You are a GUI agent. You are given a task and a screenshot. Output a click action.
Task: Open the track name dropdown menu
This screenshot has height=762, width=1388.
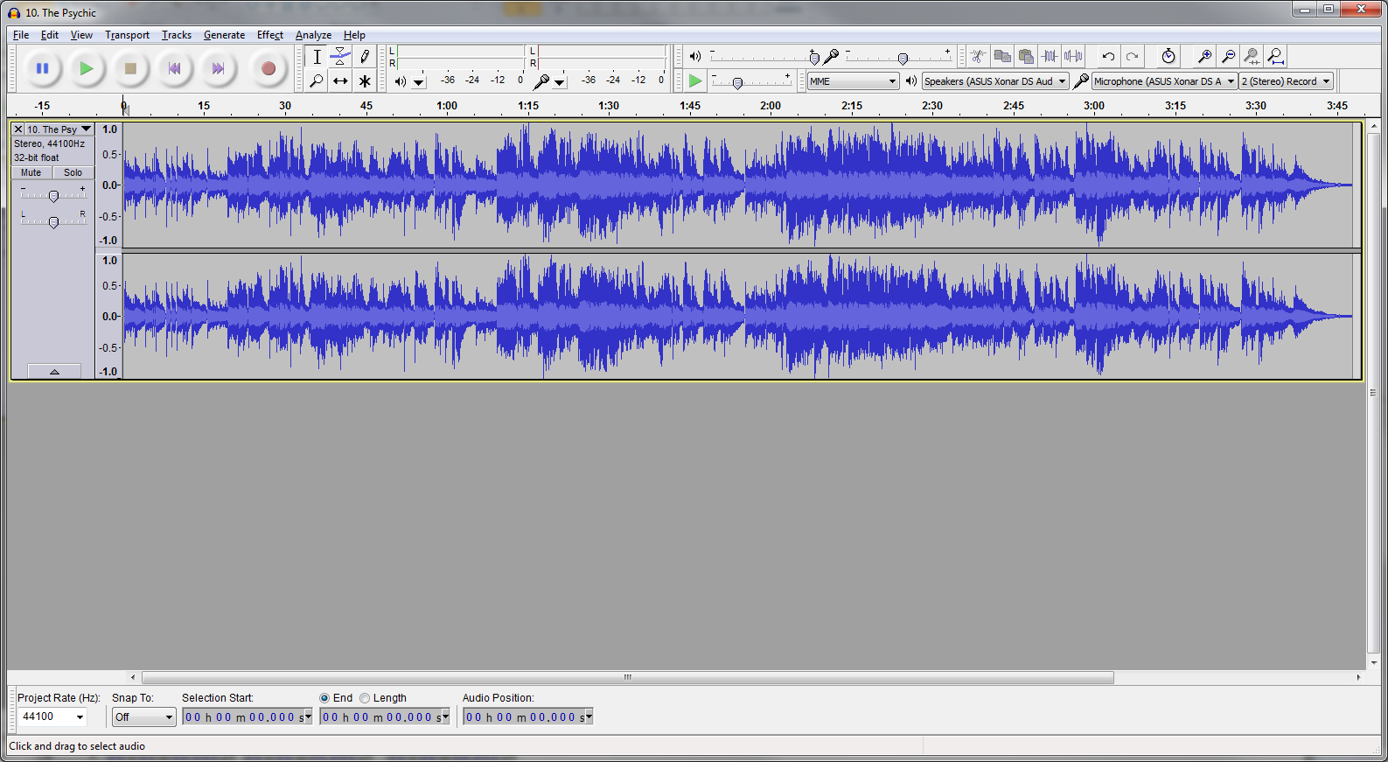59,129
